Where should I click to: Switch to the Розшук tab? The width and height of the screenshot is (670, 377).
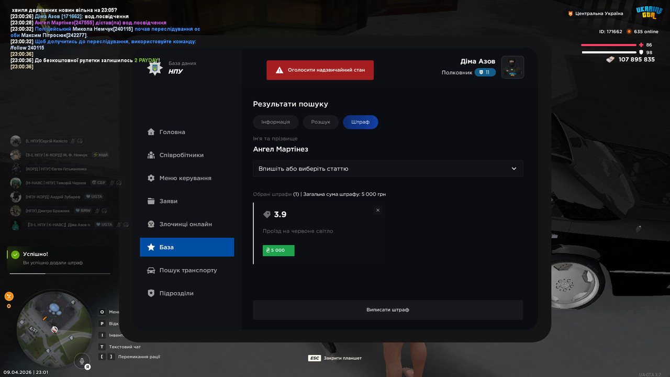(321, 122)
